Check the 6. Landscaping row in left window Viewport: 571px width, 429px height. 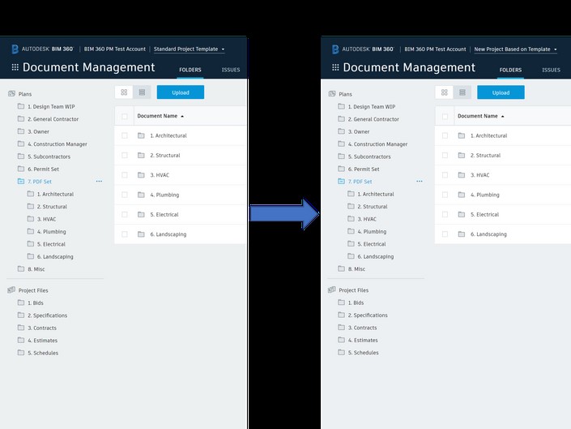pos(125,234)
